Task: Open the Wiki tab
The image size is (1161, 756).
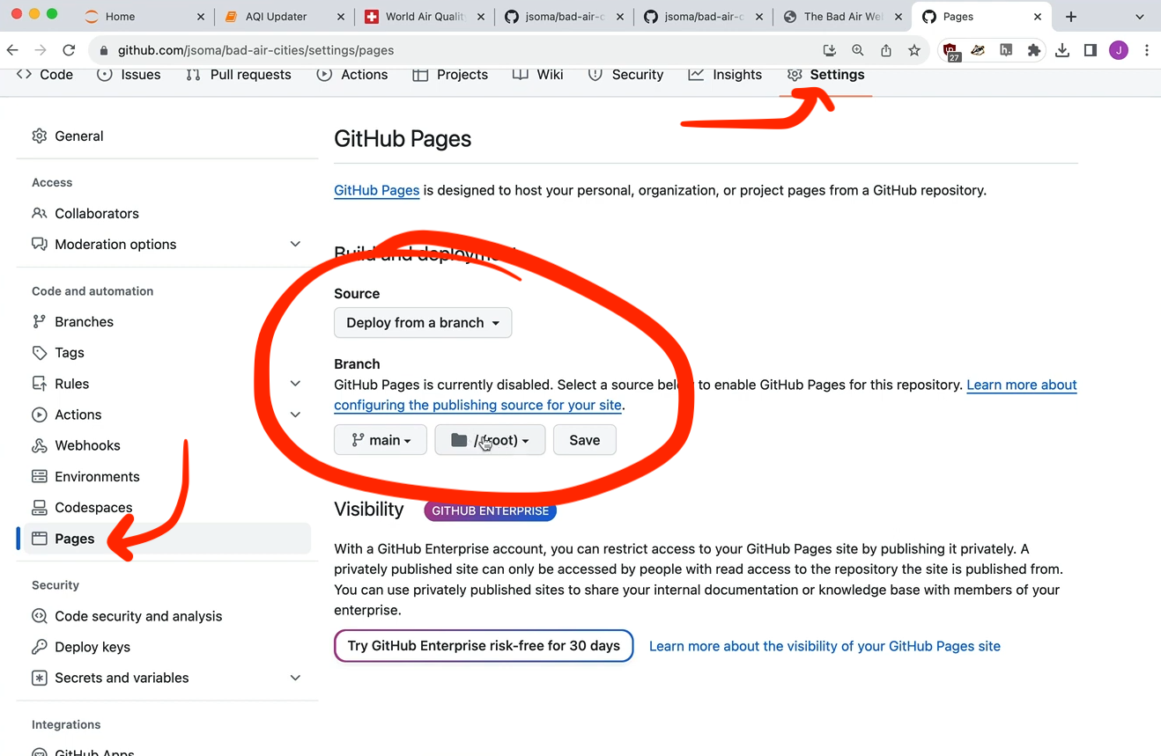Action: pos(538,75)
